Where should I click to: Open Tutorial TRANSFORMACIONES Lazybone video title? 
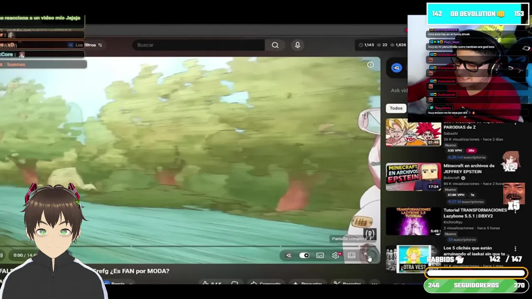475,213
